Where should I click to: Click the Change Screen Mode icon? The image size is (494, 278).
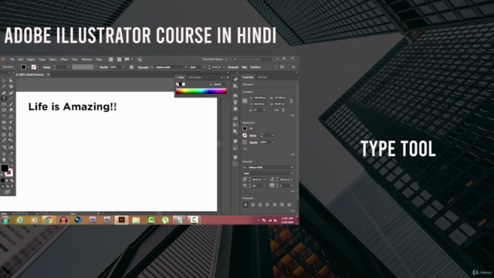(8, 192)
